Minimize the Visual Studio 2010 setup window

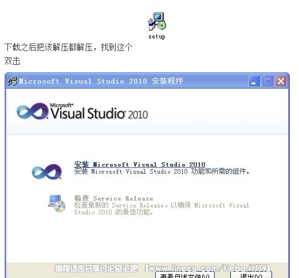pyautogui.click(x=254, y=81)
